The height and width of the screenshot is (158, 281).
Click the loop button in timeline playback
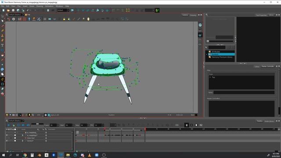[x=18, y=125]
